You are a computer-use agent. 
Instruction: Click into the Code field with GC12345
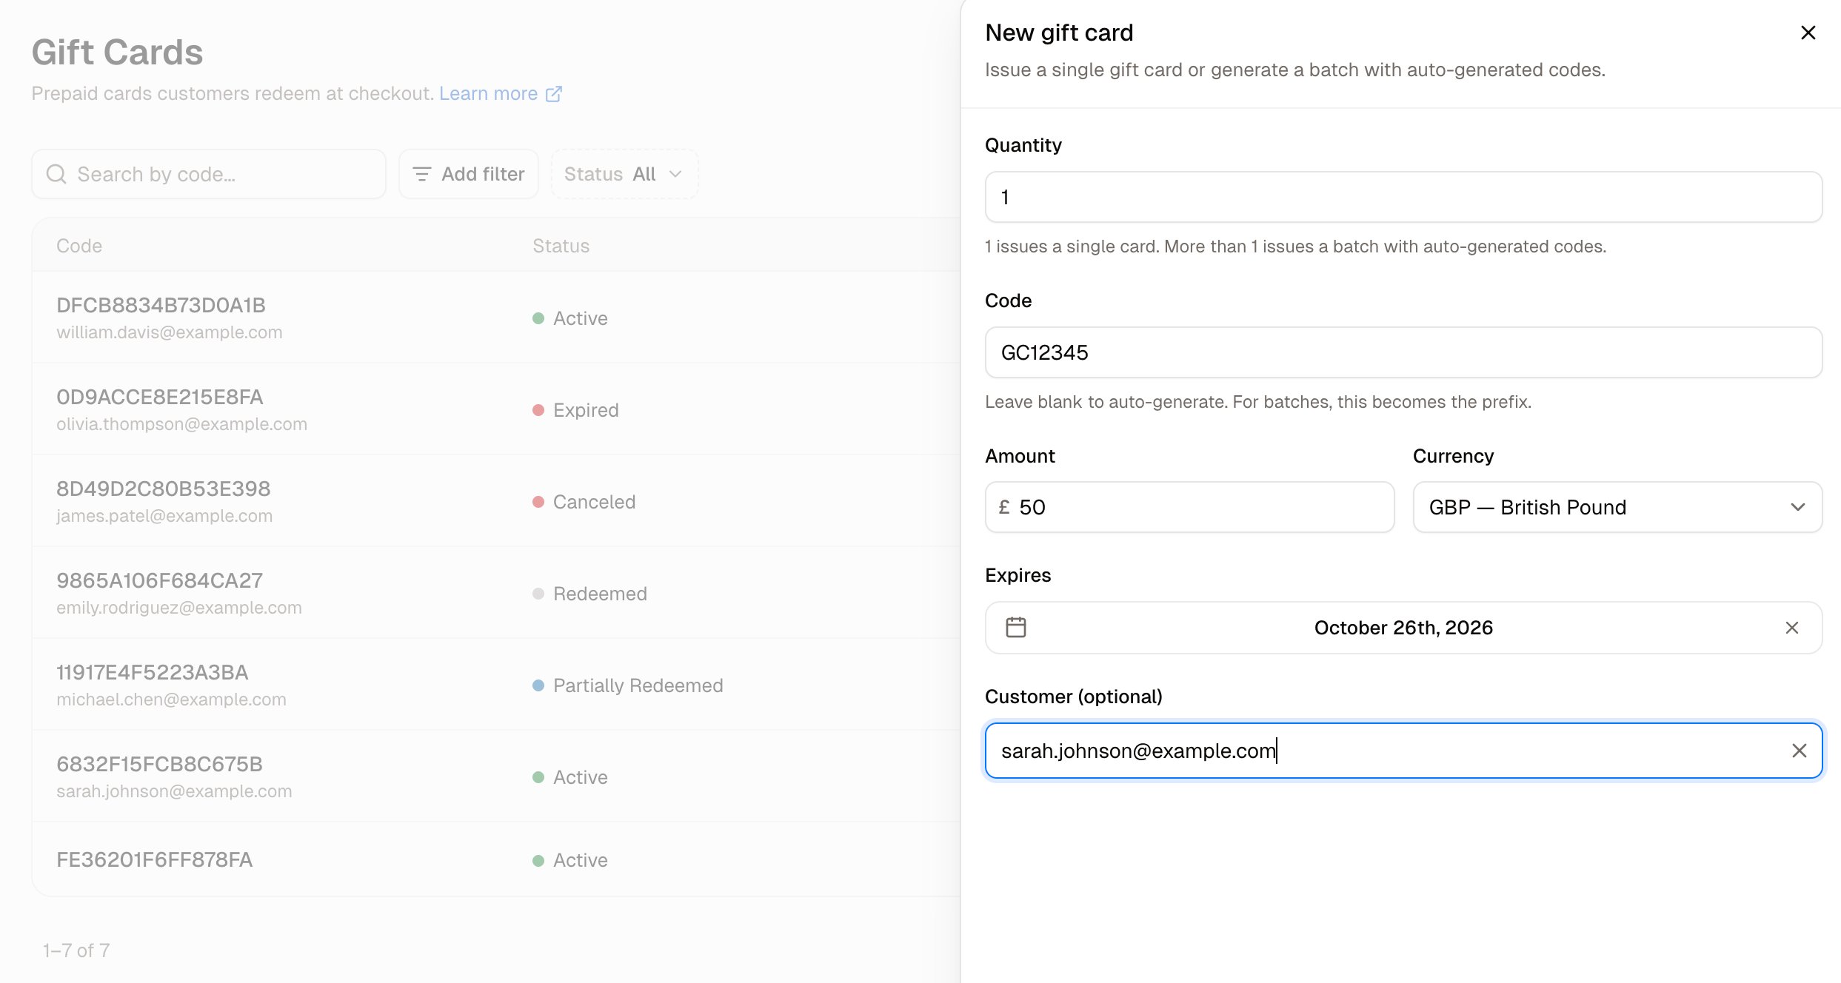click(x=1403, y=352)
